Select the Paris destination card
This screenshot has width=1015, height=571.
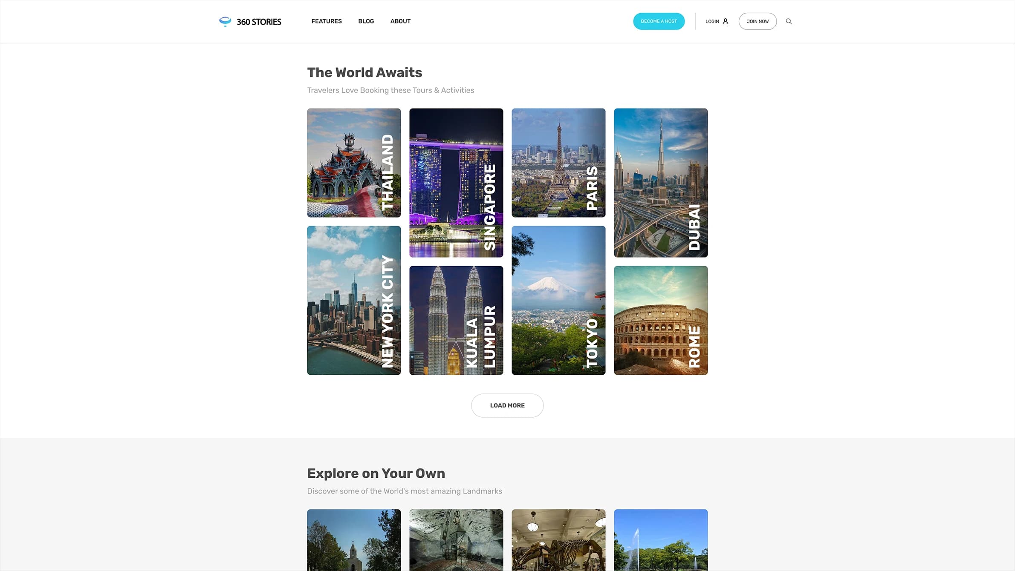point(558,163)
